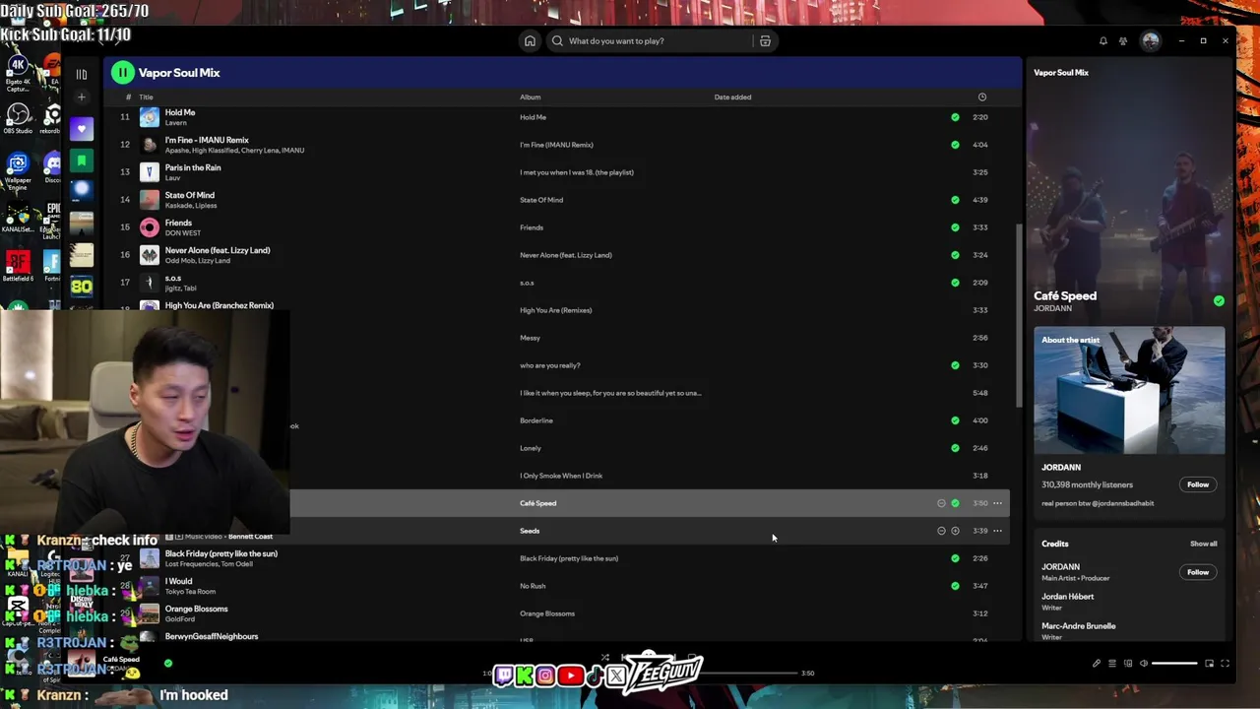Sort tracks by Date added column

click(x=732, y=97)
